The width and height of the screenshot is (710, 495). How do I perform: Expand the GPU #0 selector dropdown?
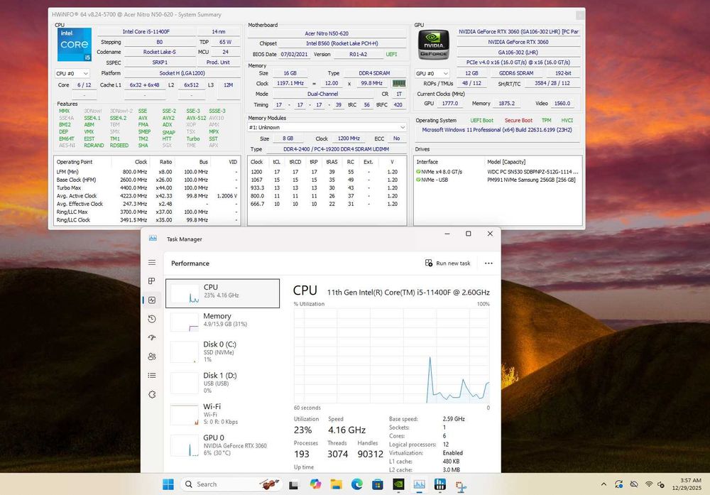[432, 73]
